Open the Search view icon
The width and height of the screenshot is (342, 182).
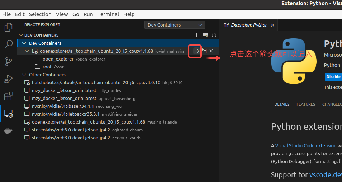coord(8,44)
